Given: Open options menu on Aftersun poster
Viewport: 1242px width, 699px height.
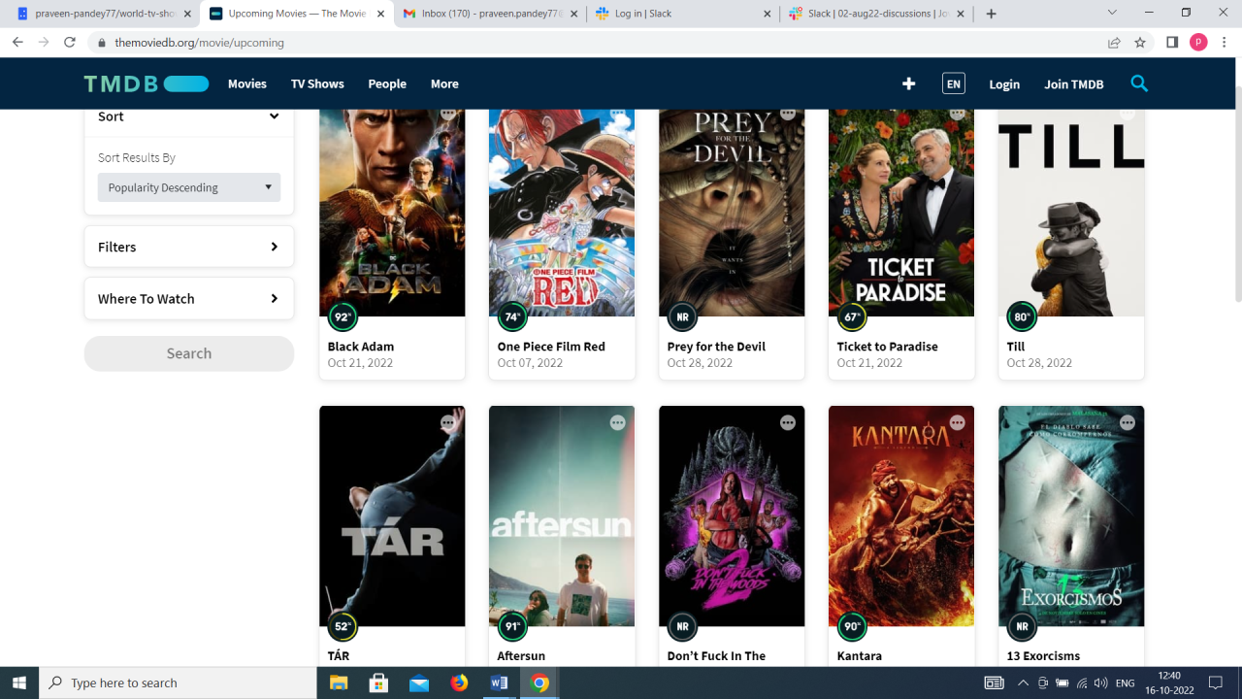Looking at the screenshot, I should click(x=618, y=423).
